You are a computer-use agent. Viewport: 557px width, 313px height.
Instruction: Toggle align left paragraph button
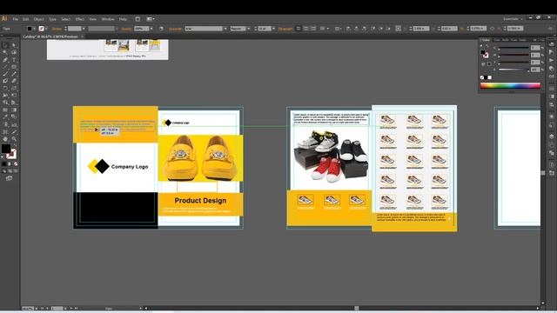tap(299, 29)
